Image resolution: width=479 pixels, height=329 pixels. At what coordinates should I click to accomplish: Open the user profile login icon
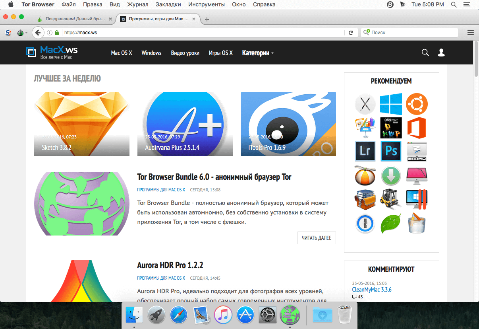441,53
